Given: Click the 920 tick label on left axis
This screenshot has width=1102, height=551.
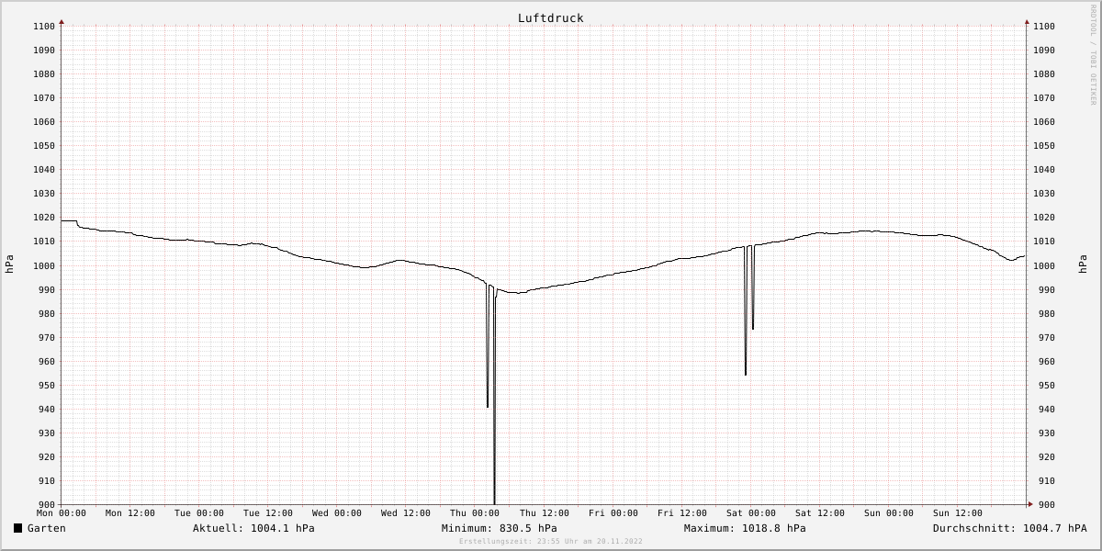Looking at the screenshot, I should [47, 457].
